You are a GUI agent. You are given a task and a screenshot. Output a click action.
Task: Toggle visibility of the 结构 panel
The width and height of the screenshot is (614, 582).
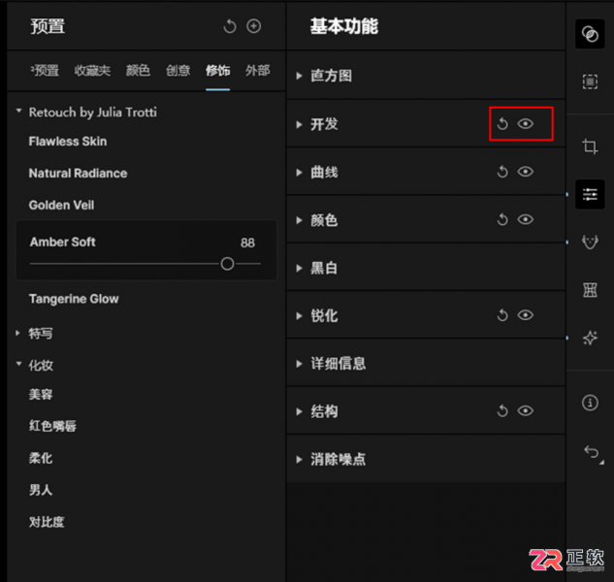coord(525,410)
